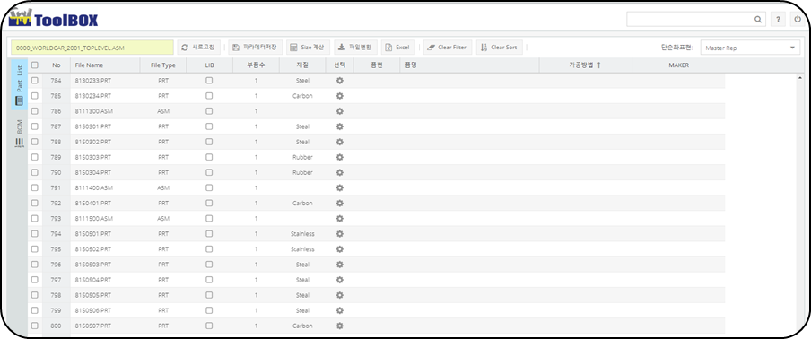Click the ToolBOX logo
Viewport: 811px width, 339px height.
pos(53,19)
